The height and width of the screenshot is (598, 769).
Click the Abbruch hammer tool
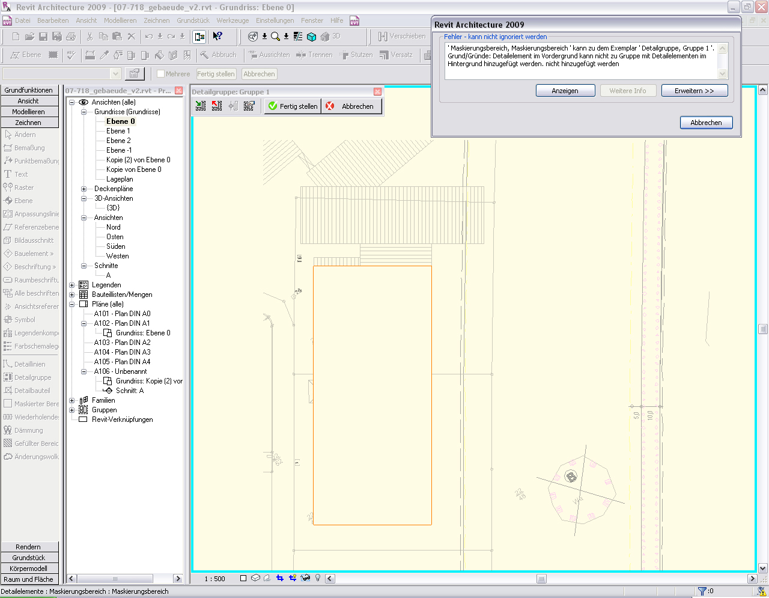point(218,55)
